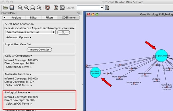
Task: Select the reproductive process node
Action: pos(131,69)
